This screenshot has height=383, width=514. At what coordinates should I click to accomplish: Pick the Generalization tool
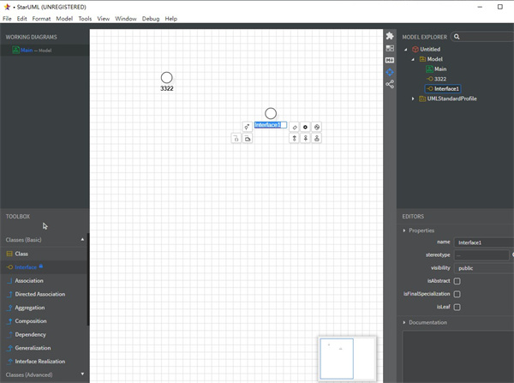[x=33, y=348]
